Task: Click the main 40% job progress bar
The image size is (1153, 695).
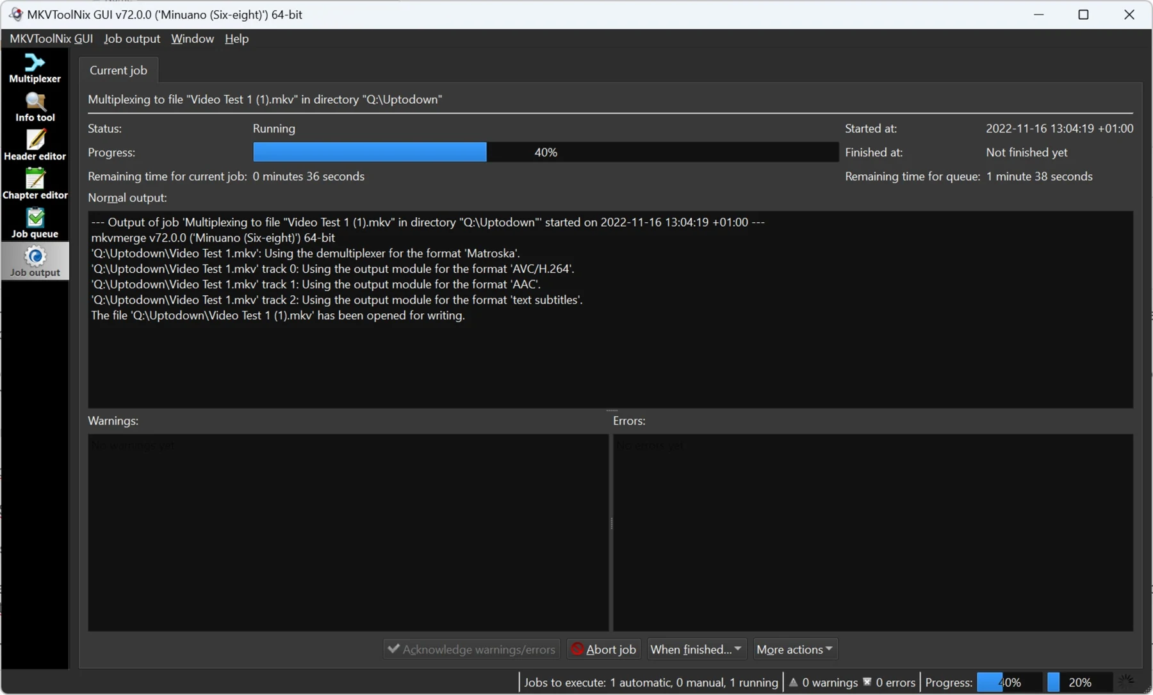Action: 546,152
